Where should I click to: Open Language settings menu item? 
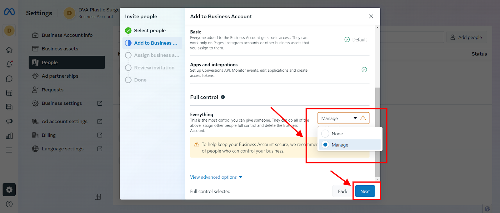pyautogui.click(x=67, y=149)
